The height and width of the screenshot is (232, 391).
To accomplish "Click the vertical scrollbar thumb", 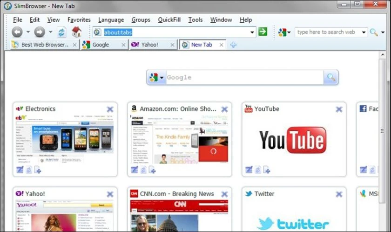I will (382, 131).
